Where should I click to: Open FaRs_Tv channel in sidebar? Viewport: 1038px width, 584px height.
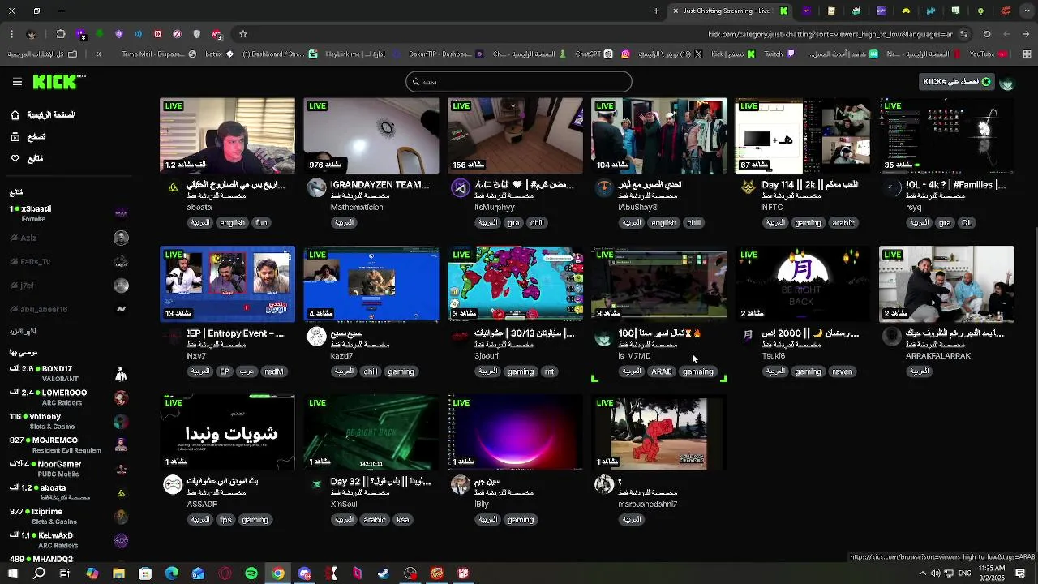[x=69, y=261]
